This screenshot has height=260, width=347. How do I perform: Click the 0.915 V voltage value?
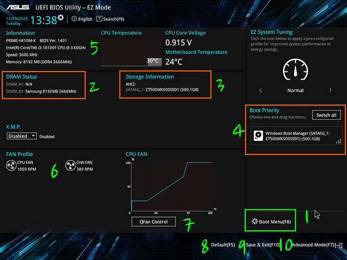click(178, 42)
